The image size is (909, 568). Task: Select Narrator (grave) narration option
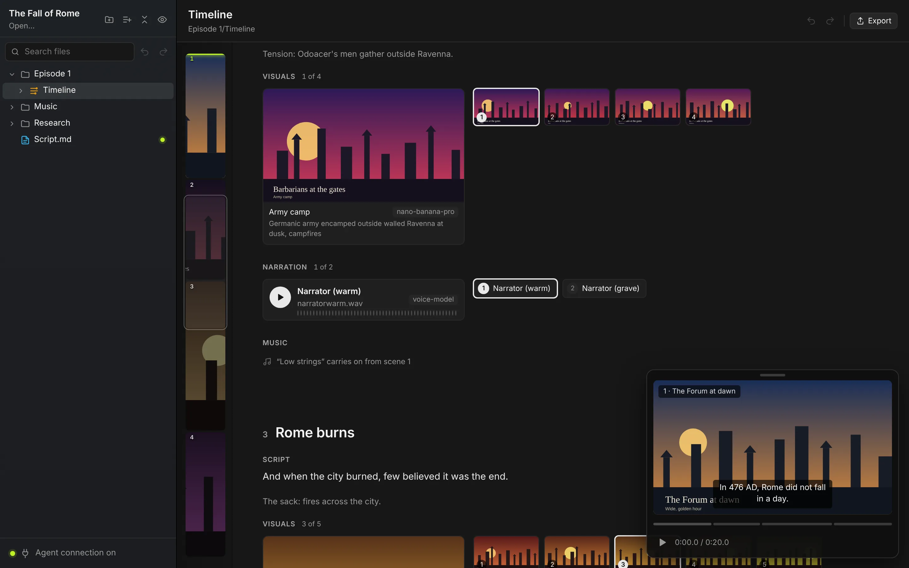point(604,288)
